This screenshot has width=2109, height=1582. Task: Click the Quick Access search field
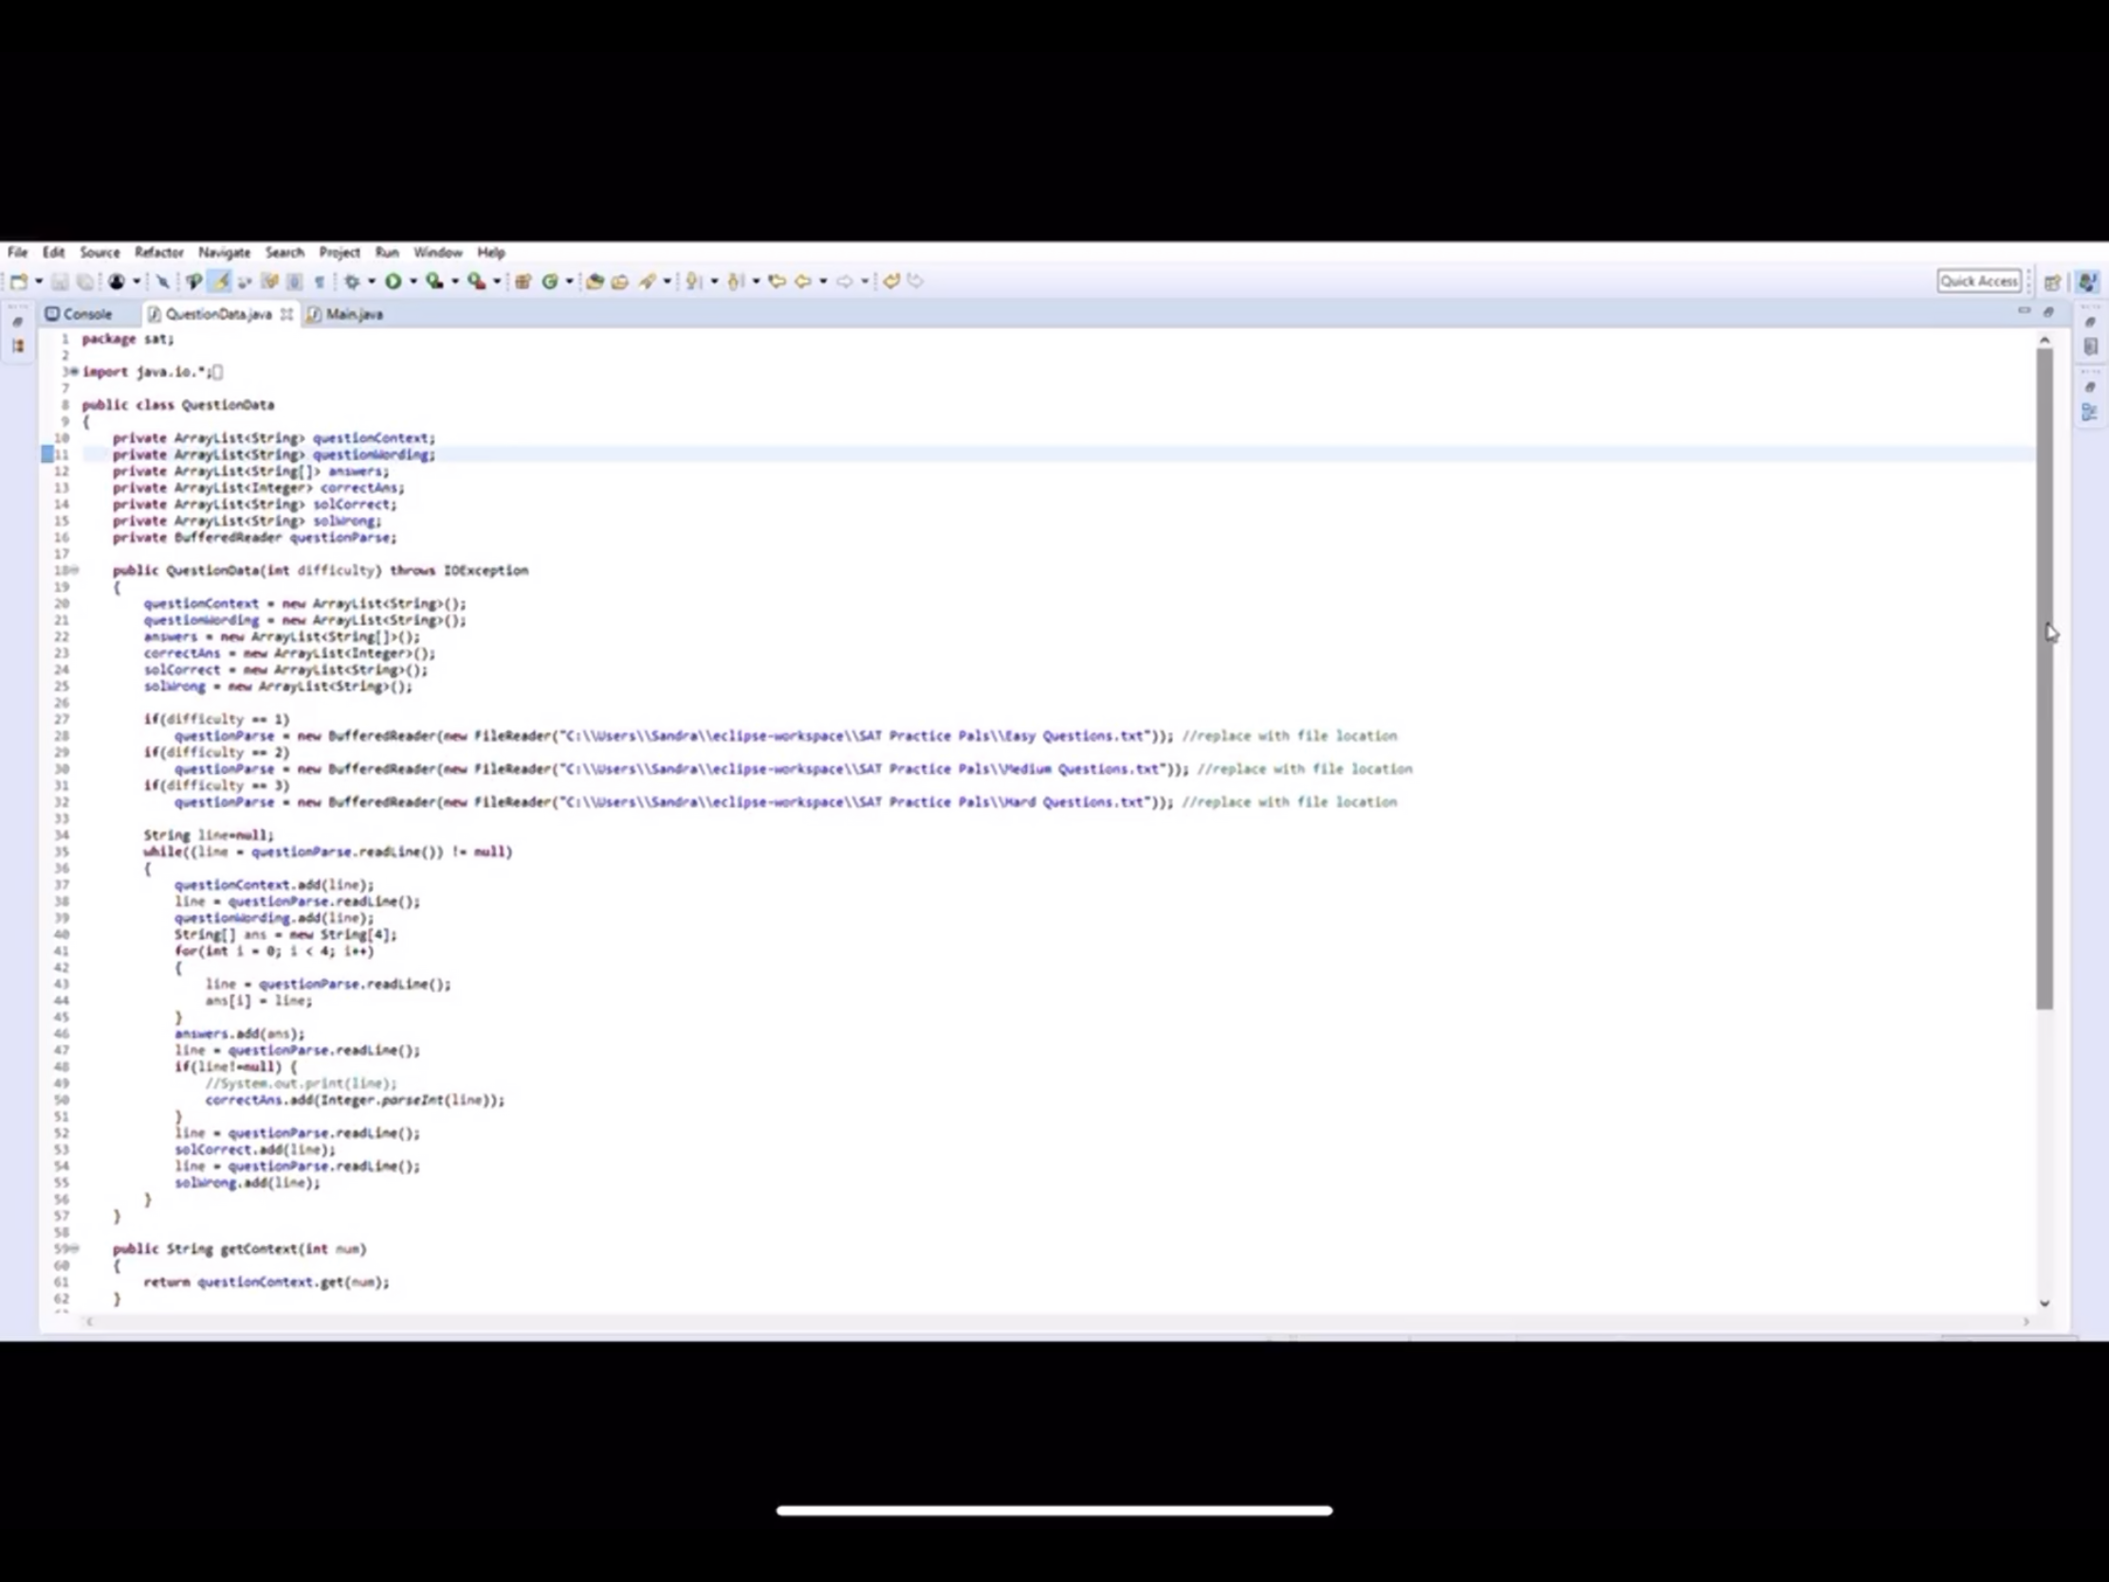pos(1978,282)
